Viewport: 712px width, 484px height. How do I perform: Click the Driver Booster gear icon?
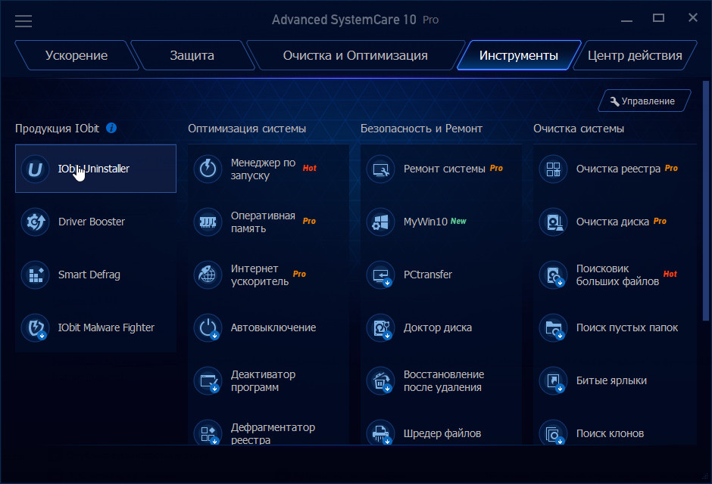click(35, 222)
